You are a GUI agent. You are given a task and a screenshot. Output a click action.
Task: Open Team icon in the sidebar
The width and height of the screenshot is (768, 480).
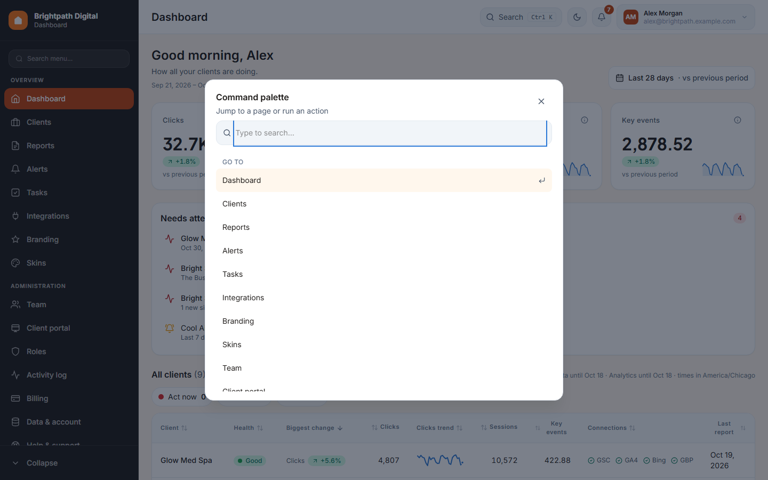(x=15, y=305)
